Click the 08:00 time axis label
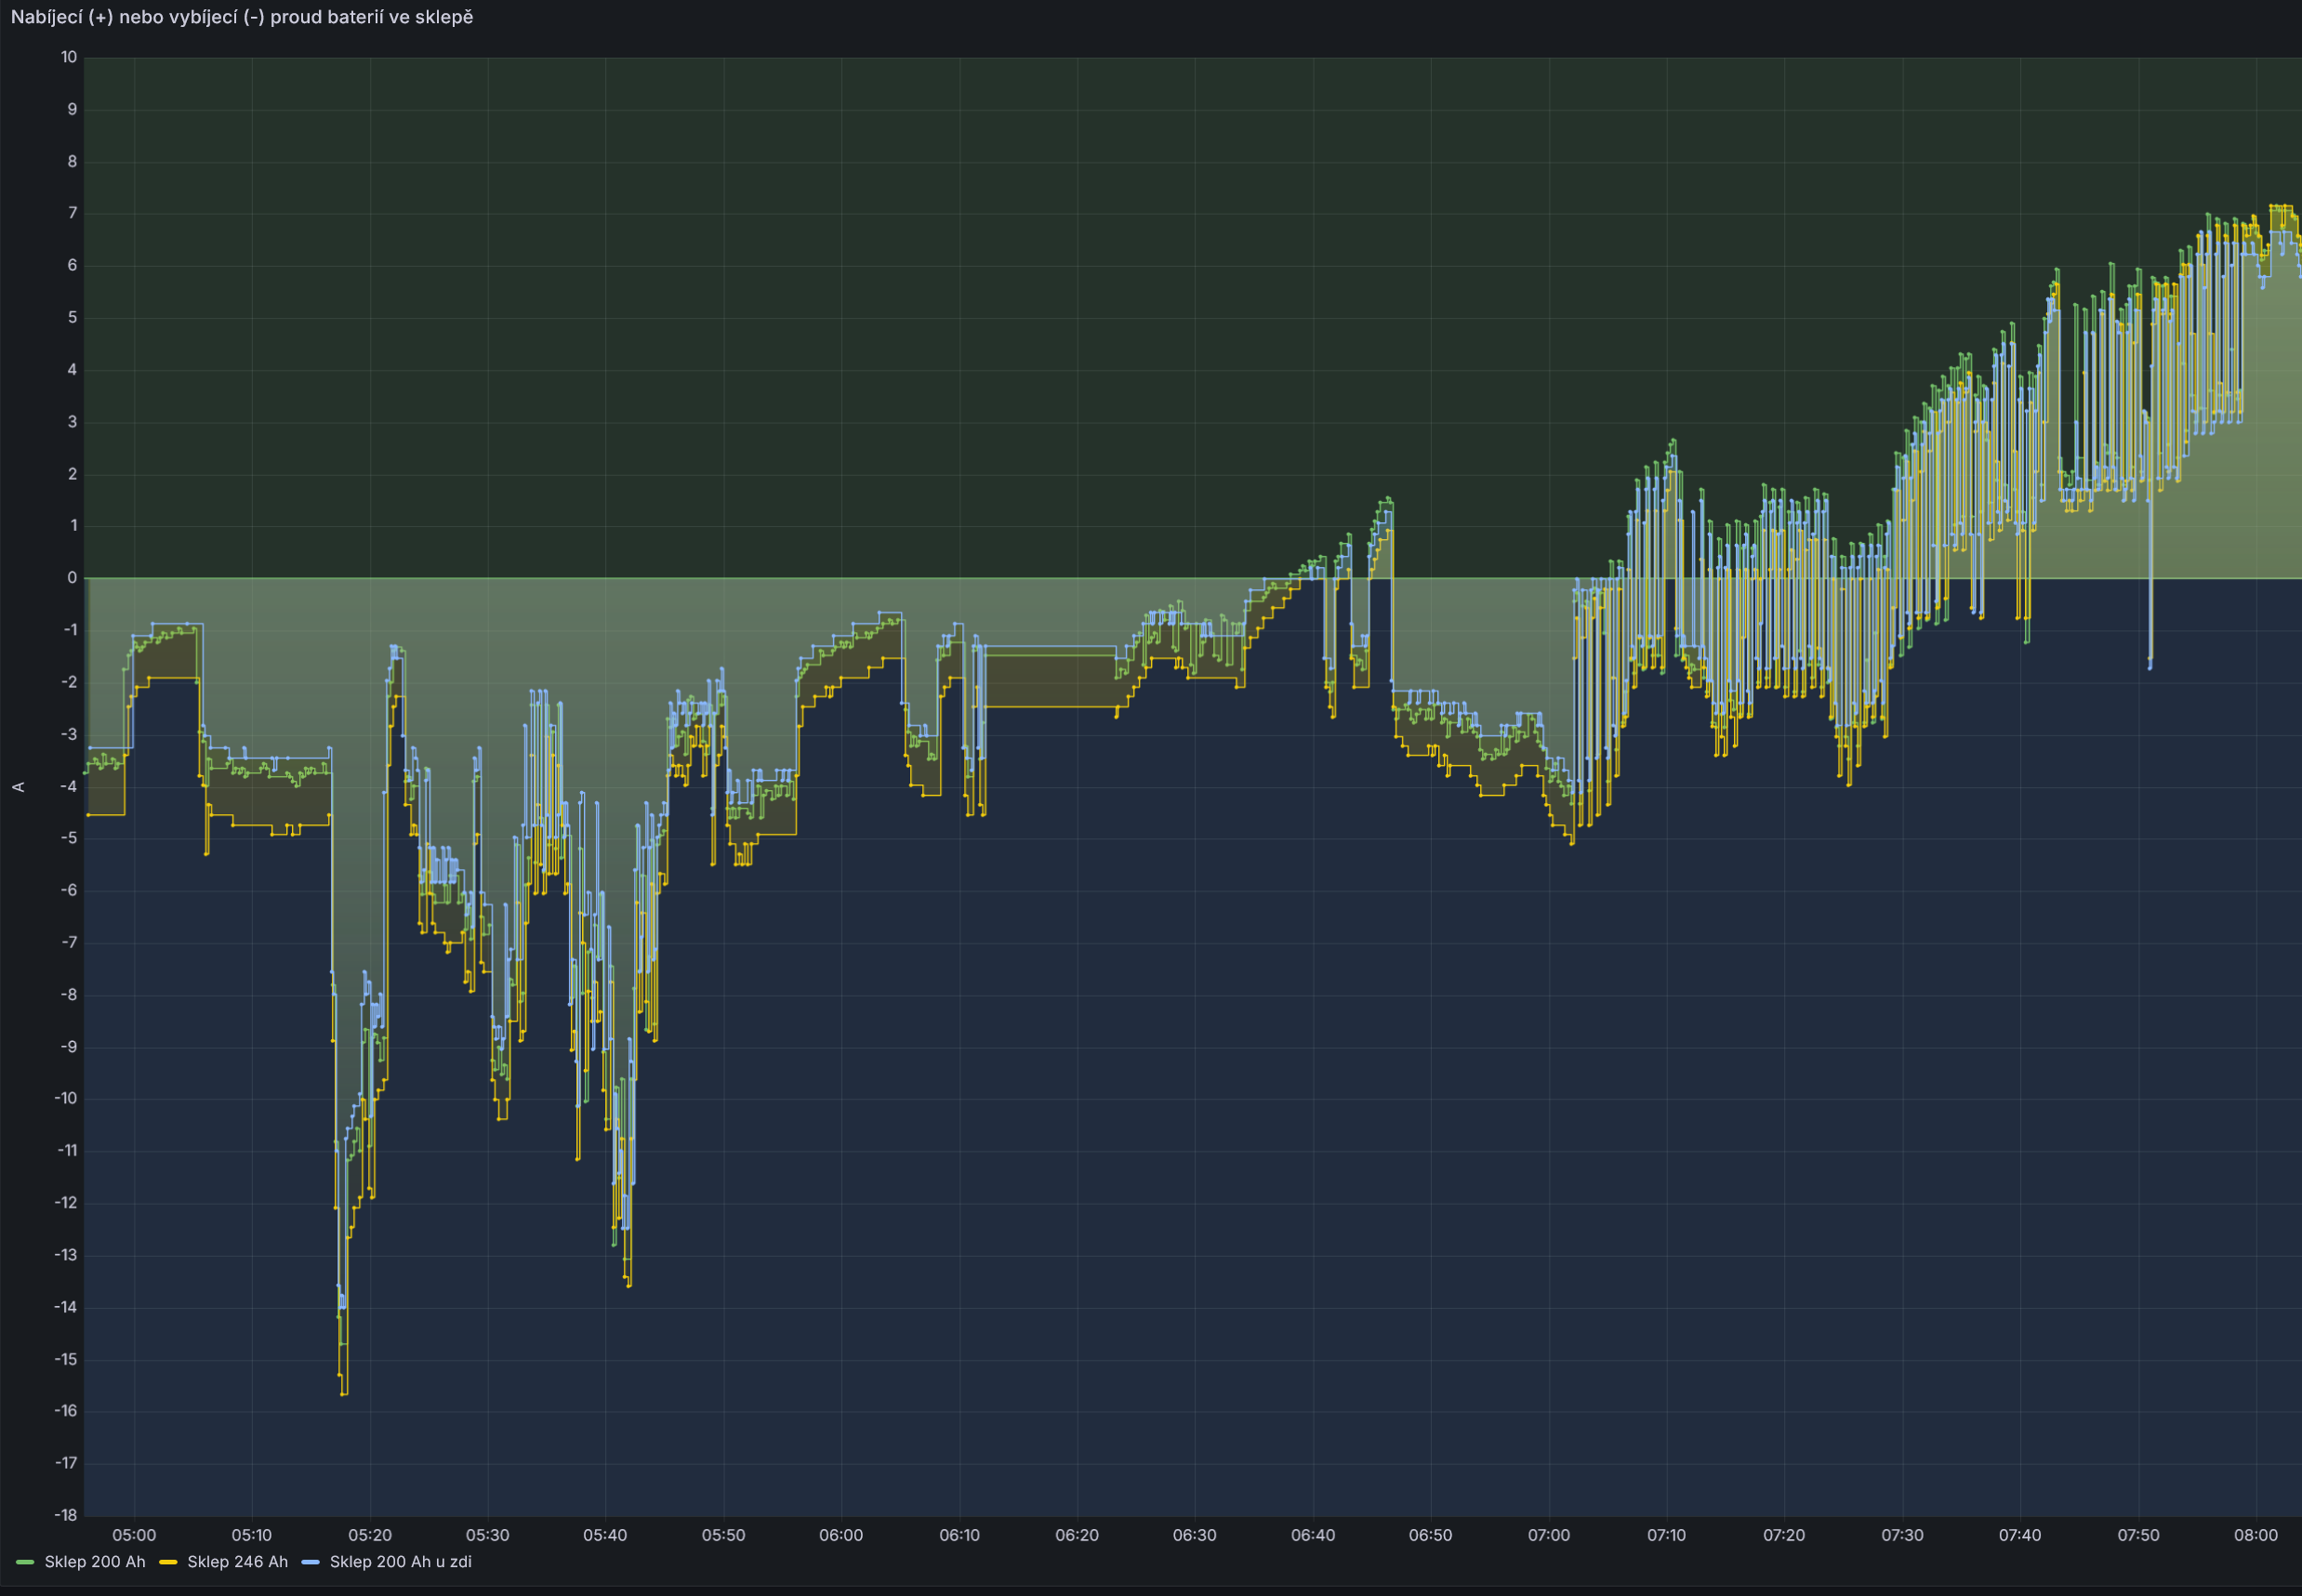2302x1596 pixels. (2256, 1535)
